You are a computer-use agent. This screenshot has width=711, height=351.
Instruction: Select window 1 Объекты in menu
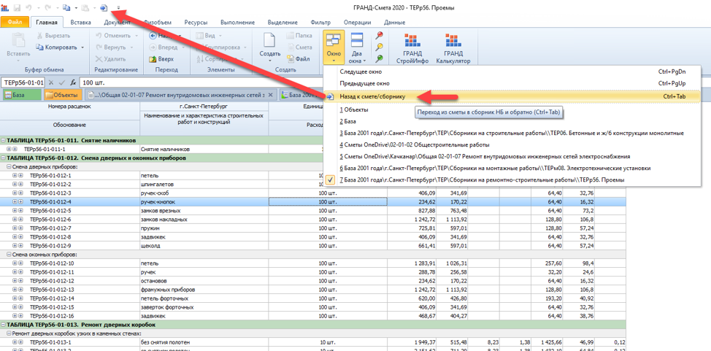(x=512, y=109)
